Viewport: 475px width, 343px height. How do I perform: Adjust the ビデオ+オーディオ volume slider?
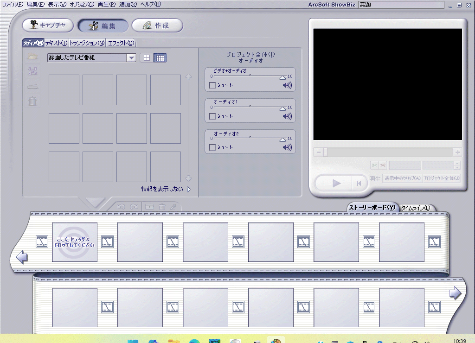coord(282,77)
